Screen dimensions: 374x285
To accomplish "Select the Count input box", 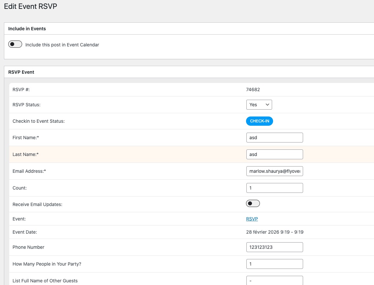I will point(274,188).
